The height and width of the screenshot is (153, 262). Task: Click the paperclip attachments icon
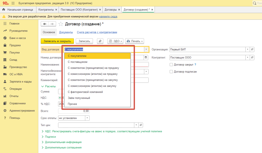[x=100, y=41]
